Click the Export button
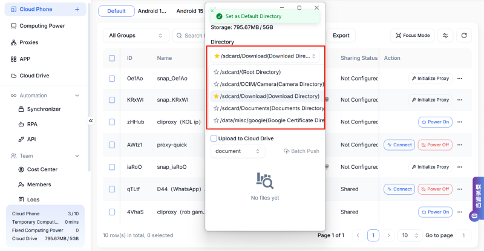The height and width of the screenshot is (251, 484). 341,36
